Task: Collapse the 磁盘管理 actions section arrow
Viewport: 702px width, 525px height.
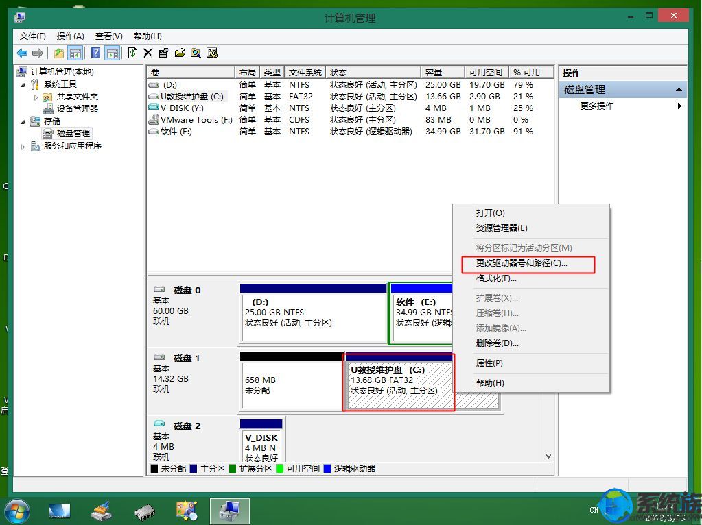Action: [x=679, y=90]
